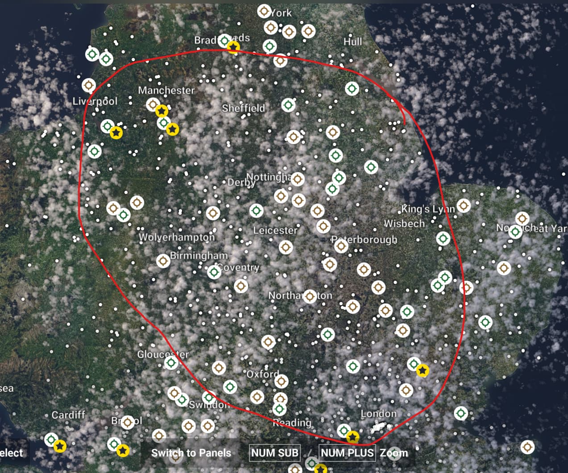Select green airport icon left of Coventry
568x473 pixels.
point(214,271)
